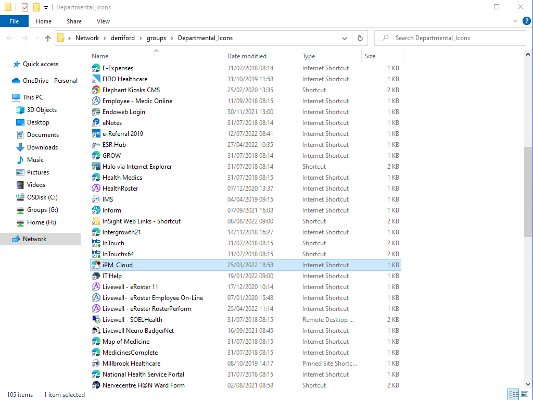
Task: Click the Livewell Neuro BadgerNet icon
Action: coord(96,331)
